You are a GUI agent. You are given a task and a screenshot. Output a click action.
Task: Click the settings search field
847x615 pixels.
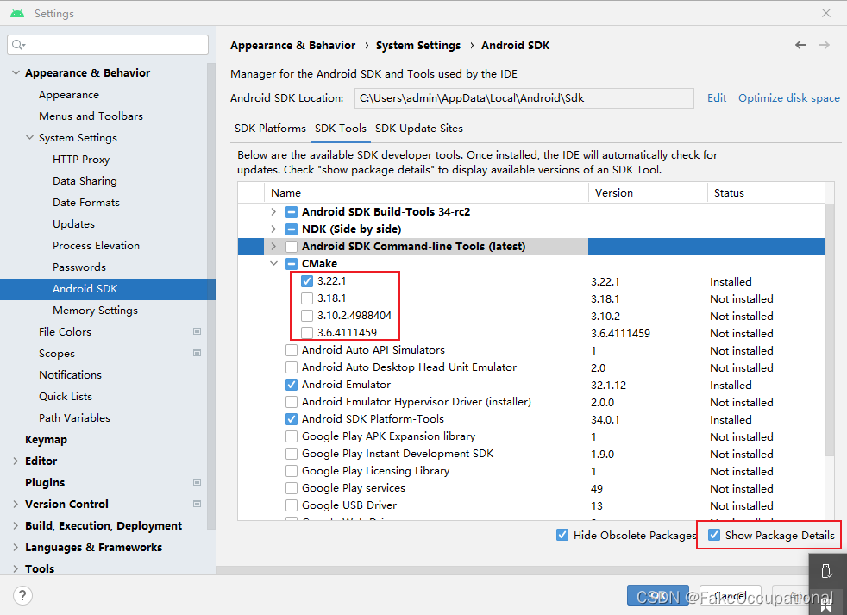(x=108, y=45)
